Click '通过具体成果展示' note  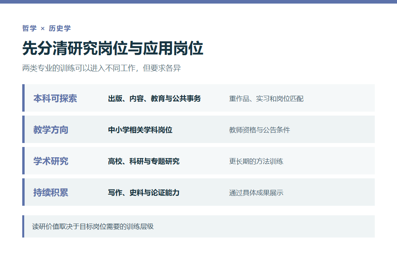[x=256, y=193]
